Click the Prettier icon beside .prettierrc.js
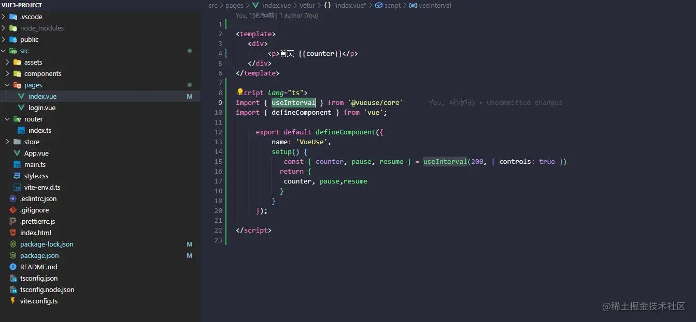 tap(13, 221)
